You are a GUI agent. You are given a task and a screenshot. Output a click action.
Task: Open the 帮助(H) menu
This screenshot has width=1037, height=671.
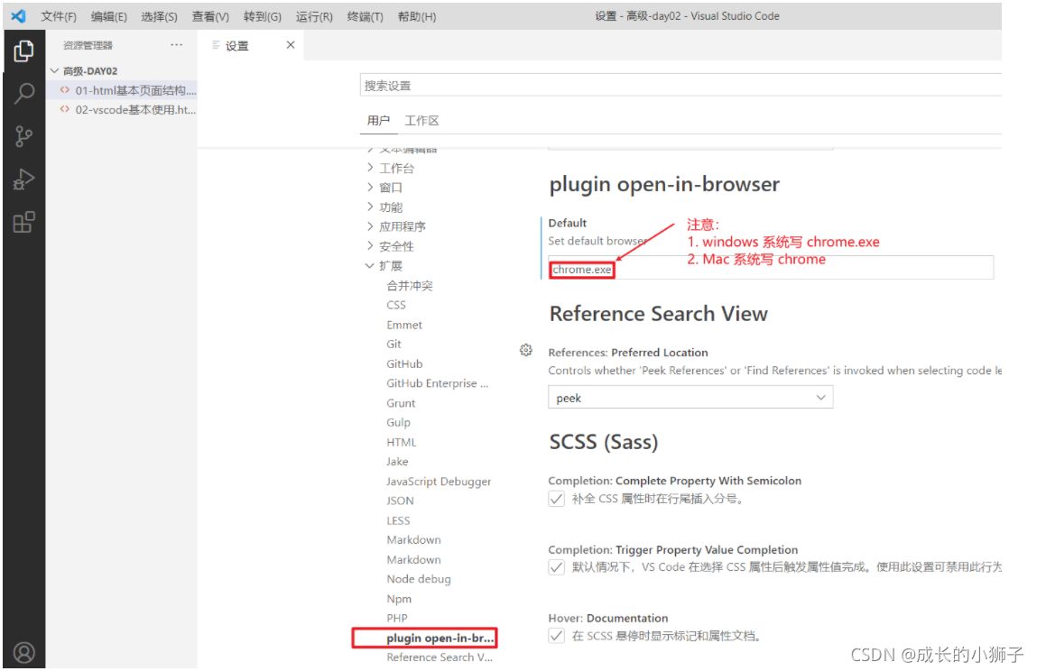click(417, 16)
